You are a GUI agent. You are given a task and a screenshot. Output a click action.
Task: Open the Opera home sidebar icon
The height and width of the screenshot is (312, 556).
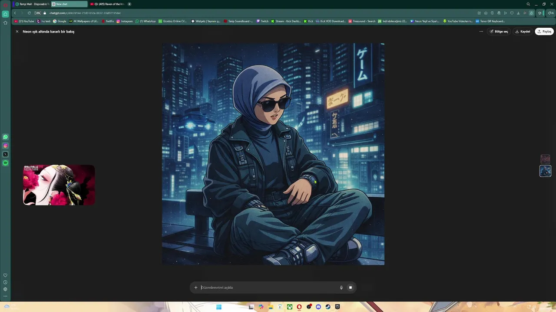[5, 14]
